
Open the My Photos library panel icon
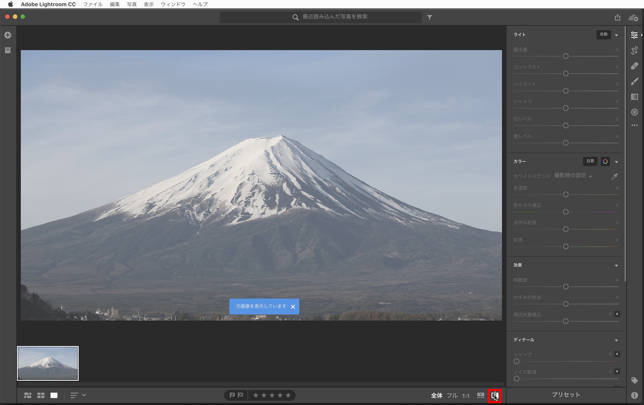pyautogui.click(x=8, y=50)
